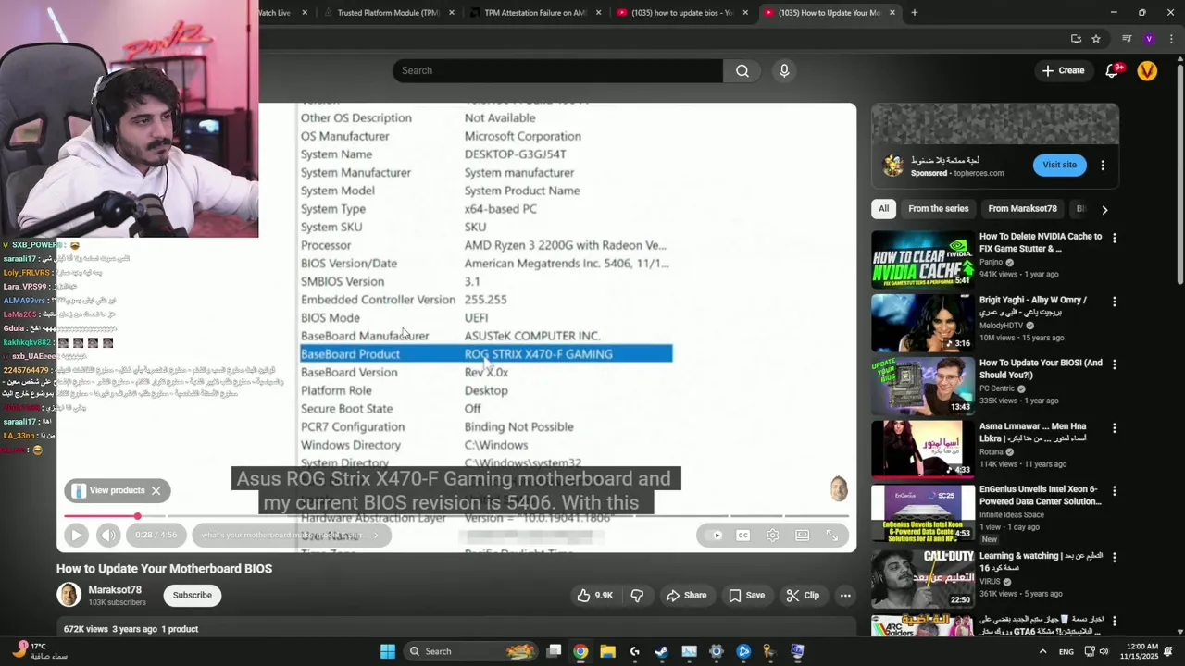Open the Brigit Yaghi music video thumbnail

(923, 323)
